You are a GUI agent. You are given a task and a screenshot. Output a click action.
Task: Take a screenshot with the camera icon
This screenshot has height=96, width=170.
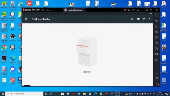[157, 49]
